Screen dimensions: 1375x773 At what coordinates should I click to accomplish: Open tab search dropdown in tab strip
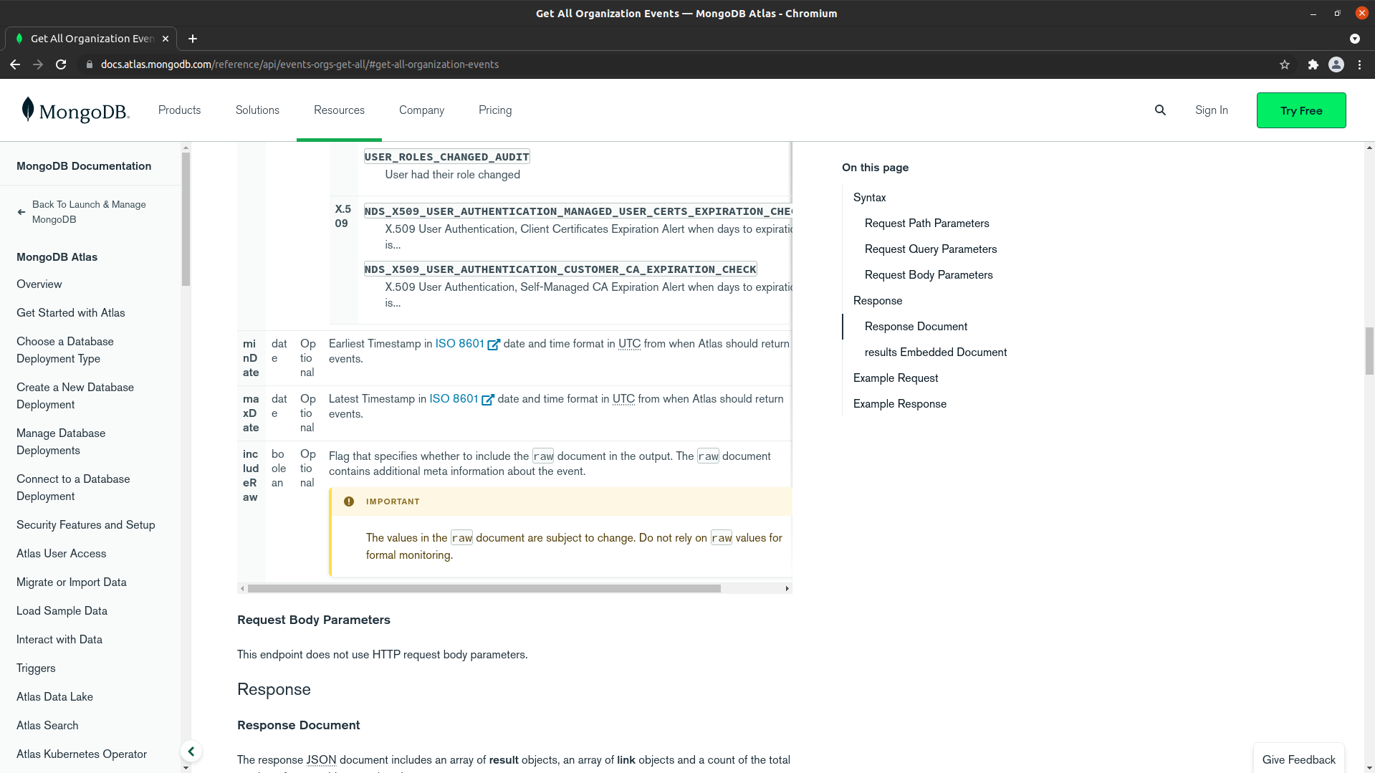[x=1354, y=39]
